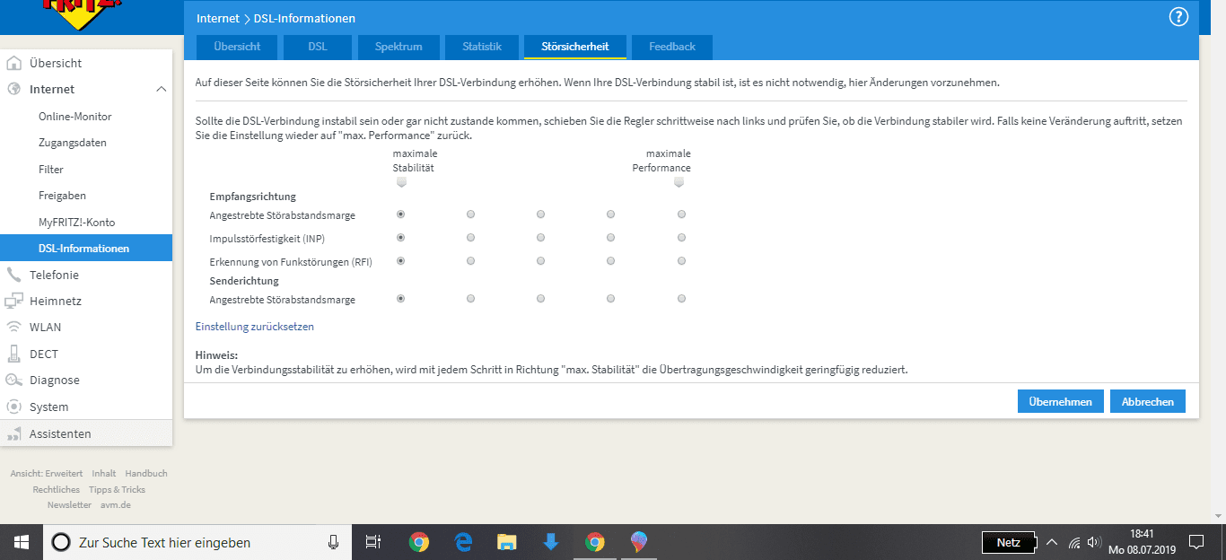
Task: Open File Explorer from the taskbar
Action: point(507,542)
